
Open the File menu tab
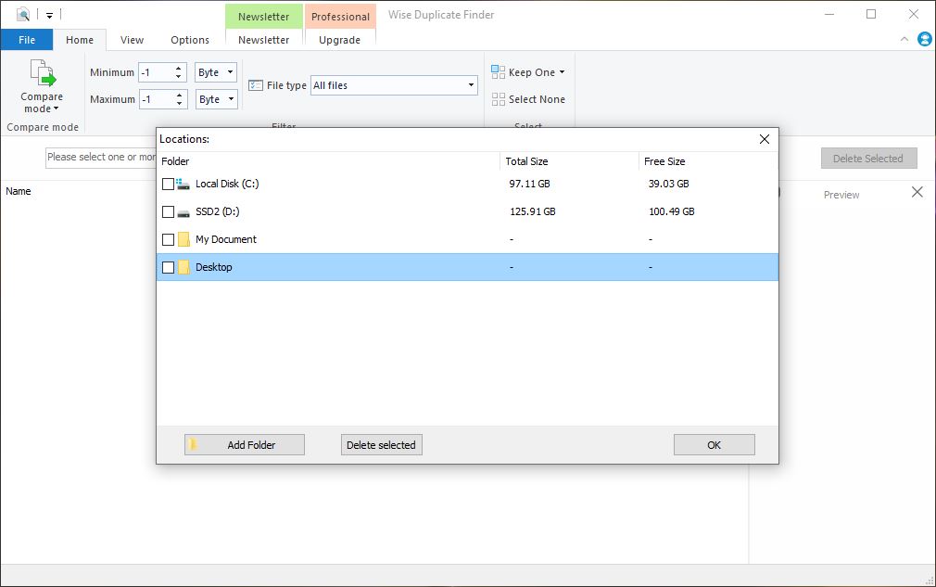pyautogui.click(x=27, y=40)
